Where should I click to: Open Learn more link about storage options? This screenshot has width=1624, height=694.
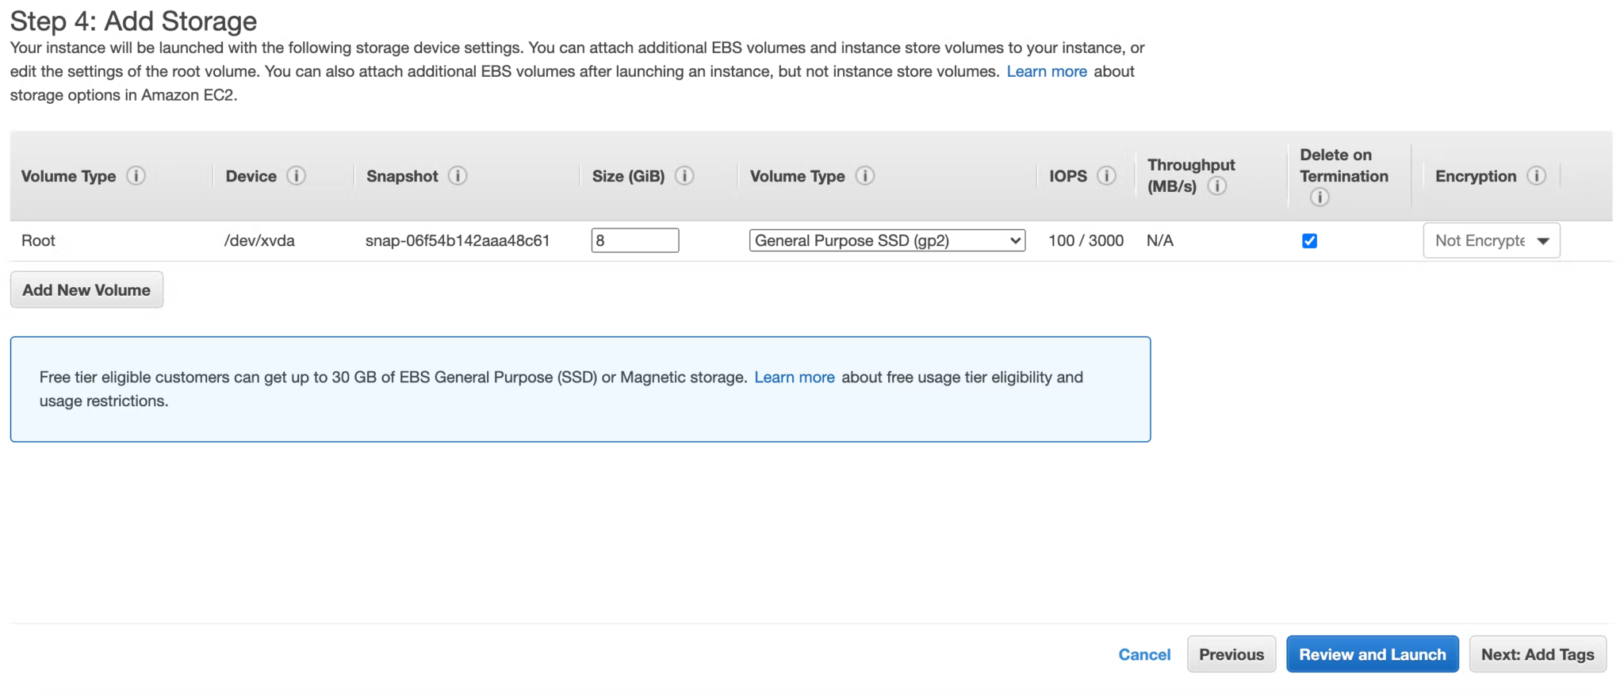coord(1046,71)
